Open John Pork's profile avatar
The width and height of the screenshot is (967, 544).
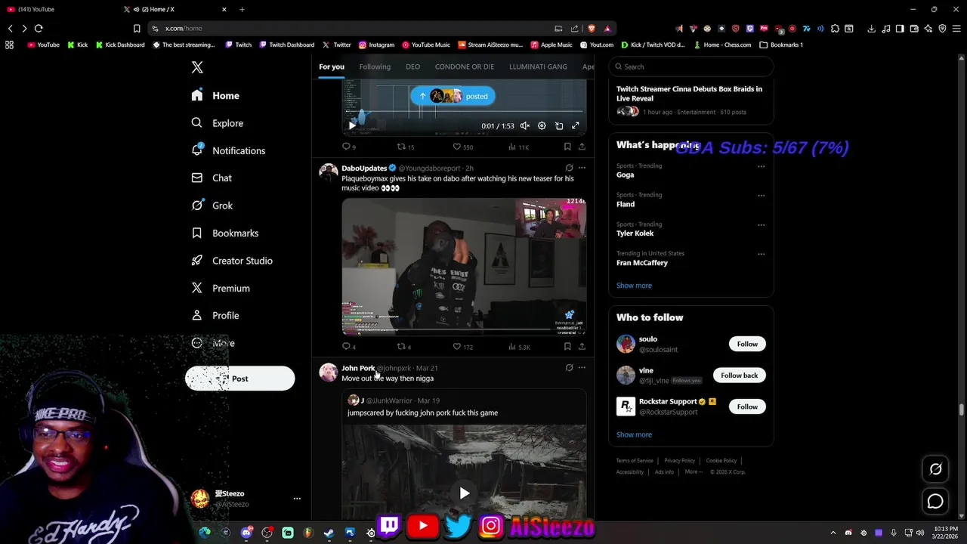pyautogui.click(x=329, y=372)
